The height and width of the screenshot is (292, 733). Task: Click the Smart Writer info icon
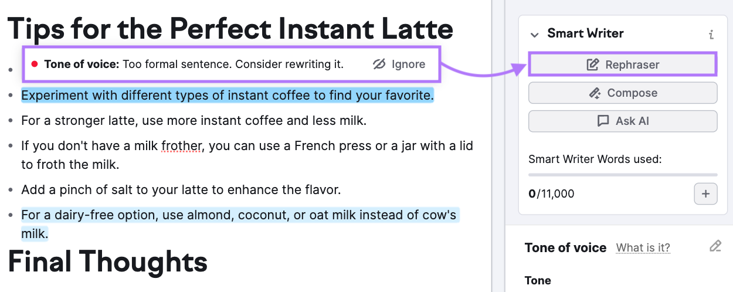711,35
